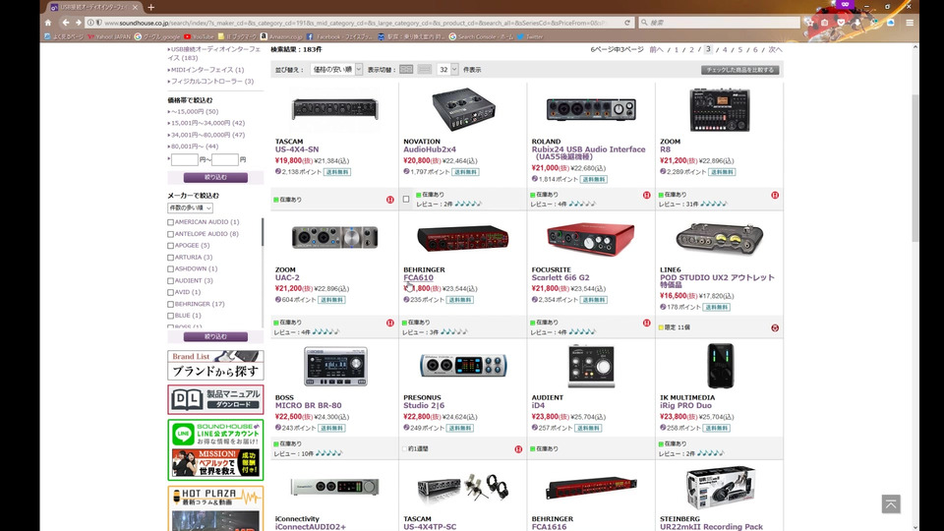Open the MIDIインターフェイス category link
This screenshot has width=944, height=531.
tap(207, 70)
